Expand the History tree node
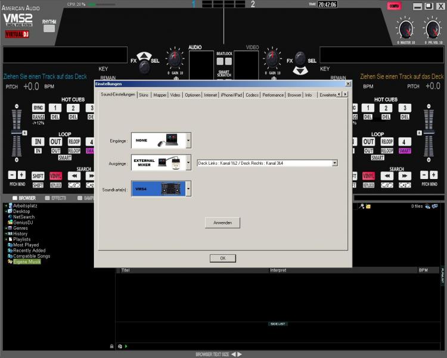 [6, 234]
